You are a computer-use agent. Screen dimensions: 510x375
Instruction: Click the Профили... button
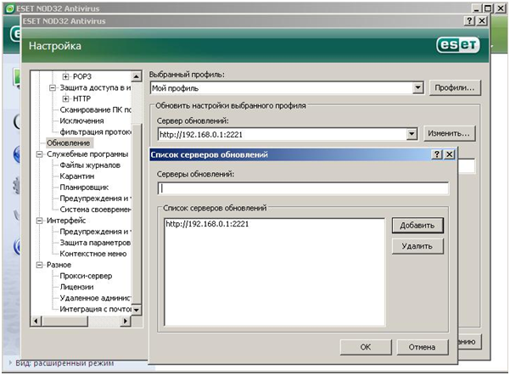pos(455,88)
